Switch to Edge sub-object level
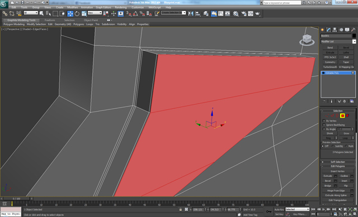This screenshot has width=358, height=217. pyautogui.click(x=332, y=115)
